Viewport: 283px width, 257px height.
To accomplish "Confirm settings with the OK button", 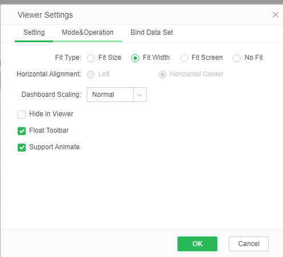I will coord(197,244).
